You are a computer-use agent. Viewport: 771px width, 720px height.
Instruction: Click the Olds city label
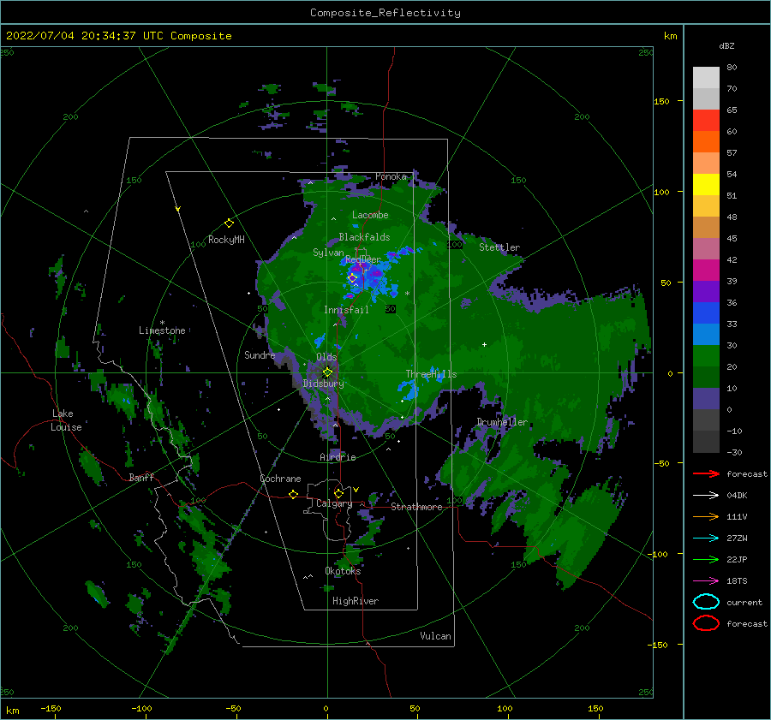click(x=326, y=357)
